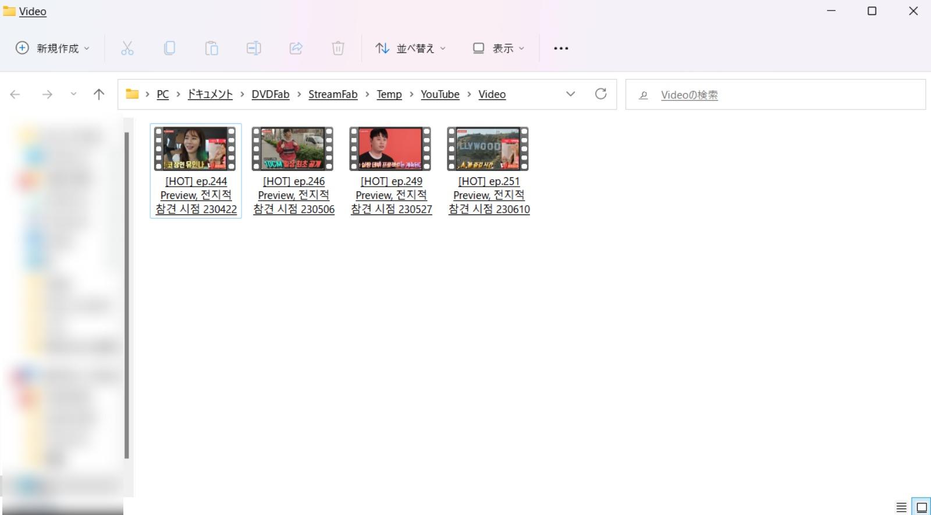Go back with the left arrow
Screen dimensions: 931x515
click(x=15, y=94)
